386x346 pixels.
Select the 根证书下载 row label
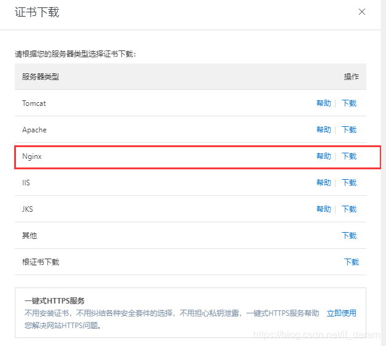[41, 262]
